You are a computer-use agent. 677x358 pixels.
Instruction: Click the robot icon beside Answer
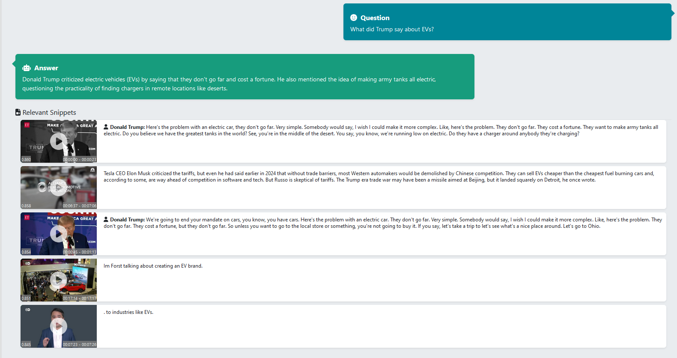pos(27,68)
